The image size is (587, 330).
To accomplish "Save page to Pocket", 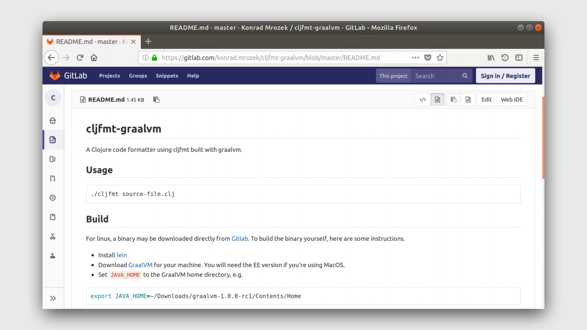I will pos(428,58).
